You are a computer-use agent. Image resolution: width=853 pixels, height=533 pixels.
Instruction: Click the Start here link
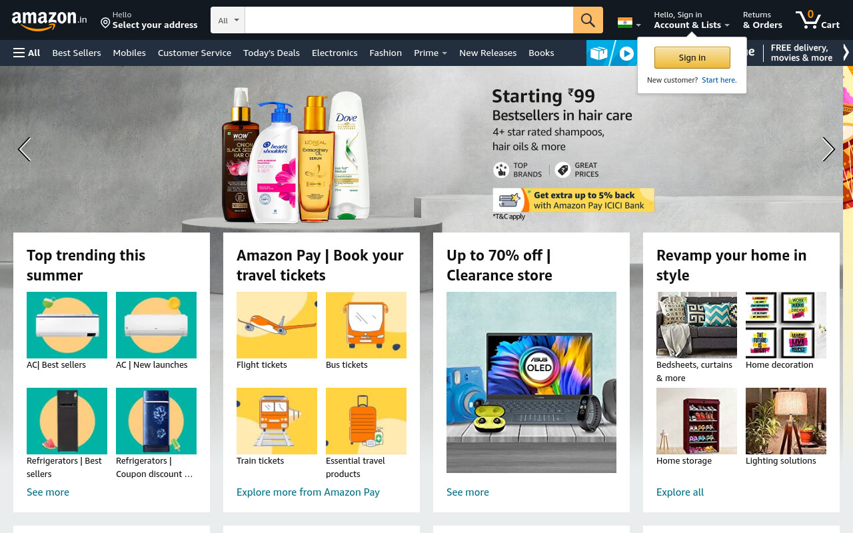719,80
